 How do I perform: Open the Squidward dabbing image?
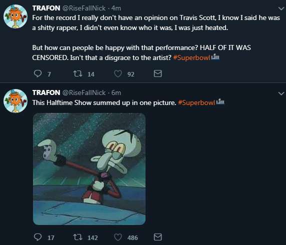(89, 169)
